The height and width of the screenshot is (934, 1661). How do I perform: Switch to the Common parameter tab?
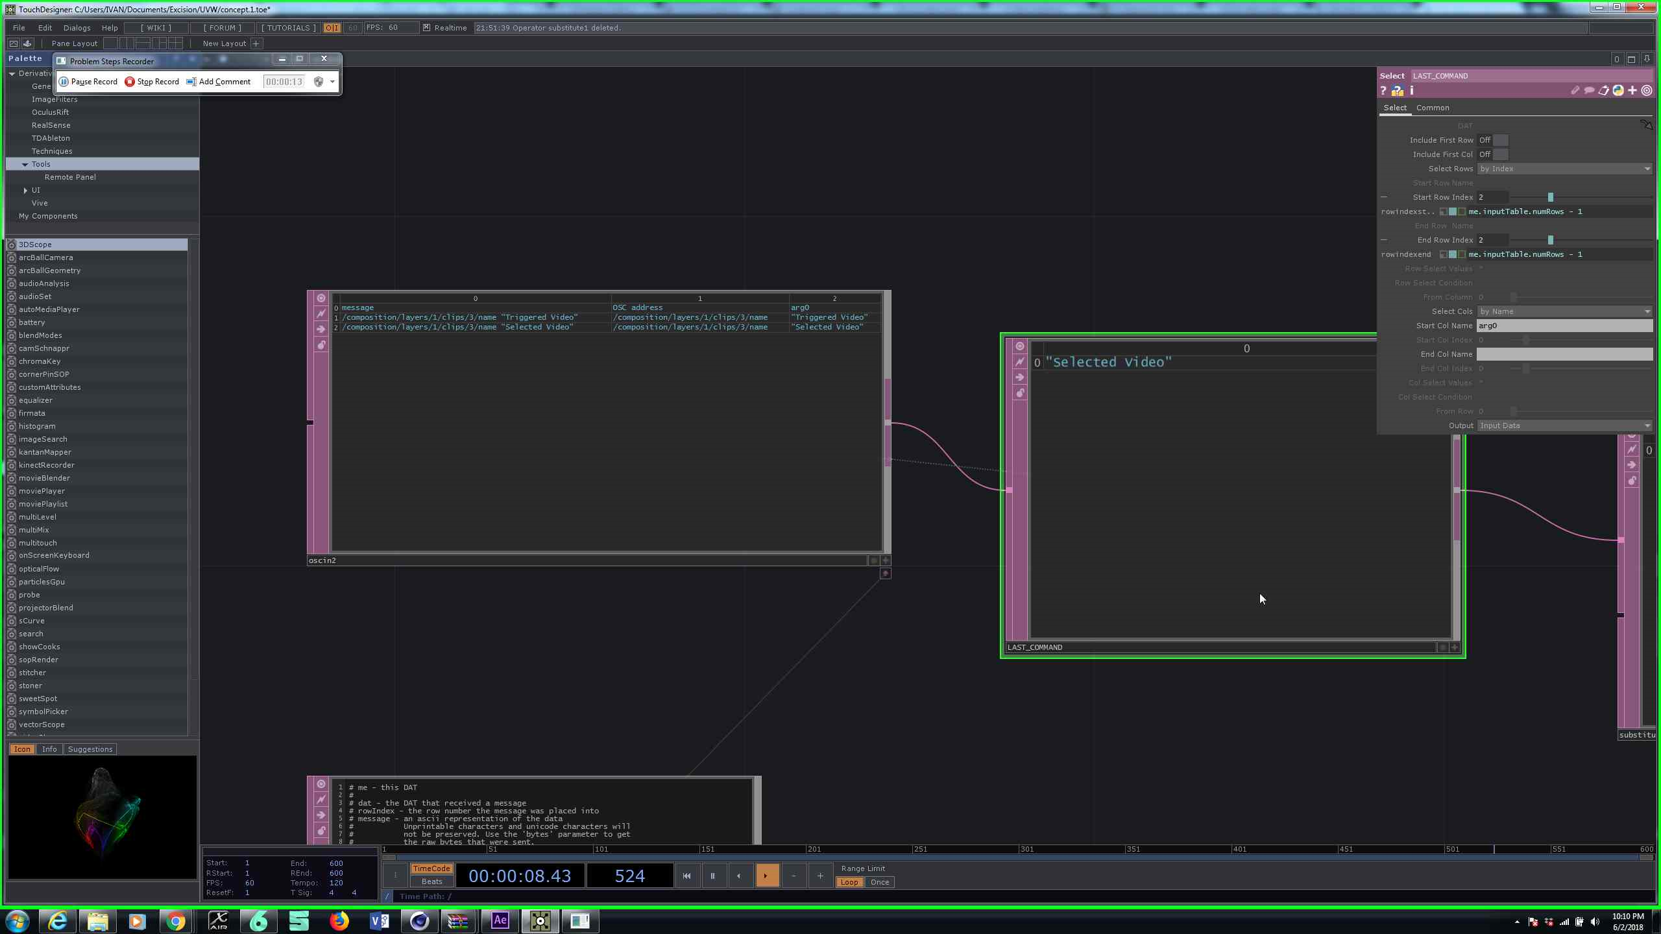click(1432, 108)
